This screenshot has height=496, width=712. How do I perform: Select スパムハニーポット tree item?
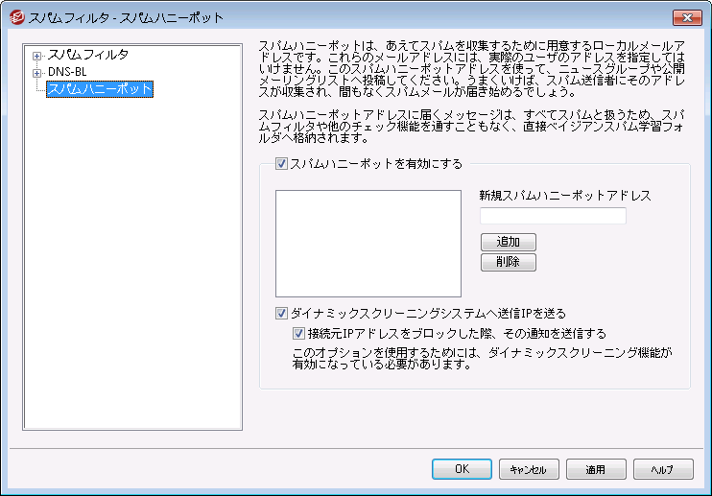point(99,89)
